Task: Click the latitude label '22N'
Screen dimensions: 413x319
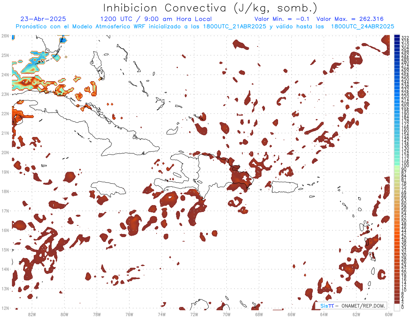Action: [5, 114]
